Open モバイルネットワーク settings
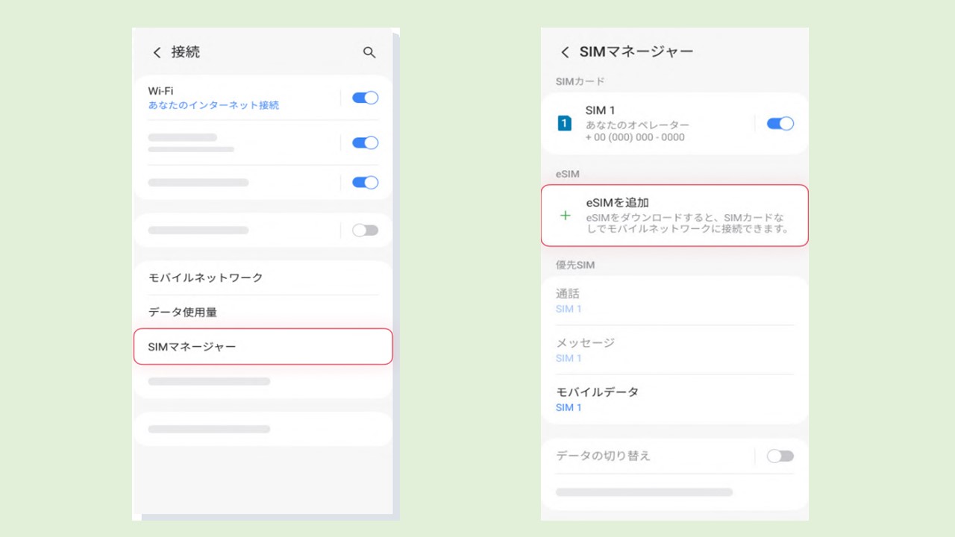The height and width of the screenshot is (537, 955). (x=263, y=277)
